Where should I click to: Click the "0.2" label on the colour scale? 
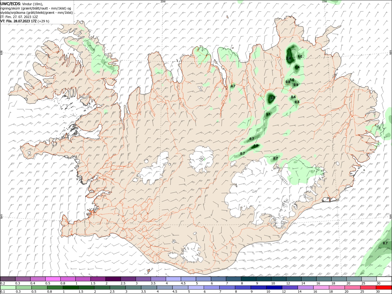coord(3,283)
